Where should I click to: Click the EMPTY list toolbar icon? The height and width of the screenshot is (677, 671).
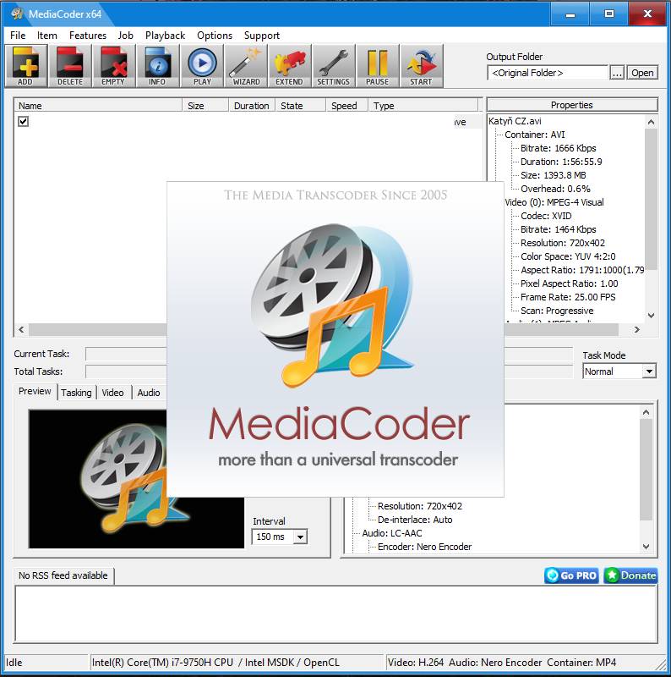[x=113, y=66]
